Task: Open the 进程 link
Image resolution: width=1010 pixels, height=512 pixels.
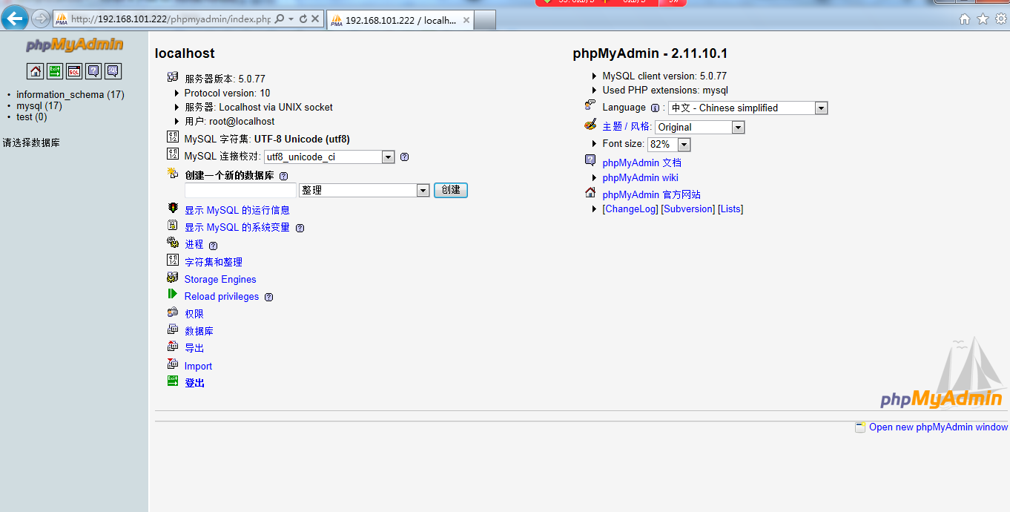Action: [x=194, y=244]
